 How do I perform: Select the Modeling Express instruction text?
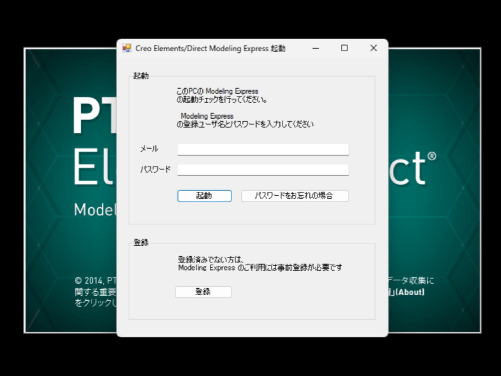coord(245,120)
